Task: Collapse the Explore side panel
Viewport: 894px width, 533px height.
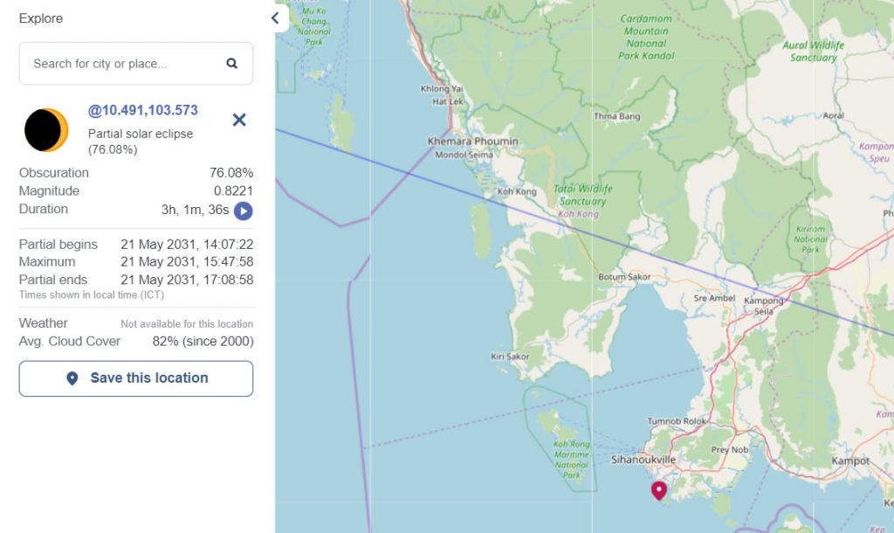Action: [276, 17]
